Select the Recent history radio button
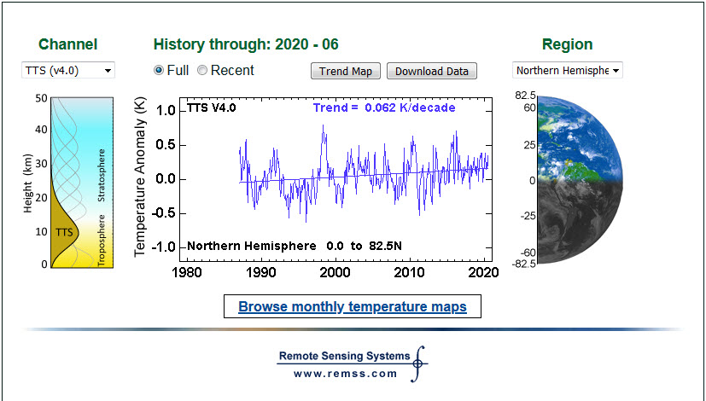This screenshot has width=706, height=401. point(202,70)
